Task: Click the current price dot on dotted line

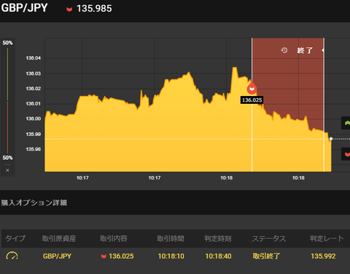Action: 331,139
